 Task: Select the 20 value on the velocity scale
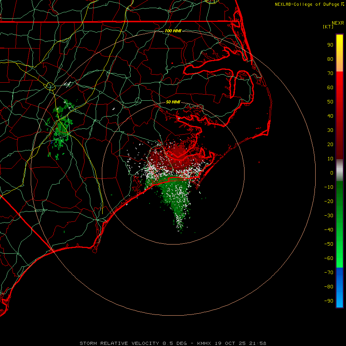coord(330,145)
